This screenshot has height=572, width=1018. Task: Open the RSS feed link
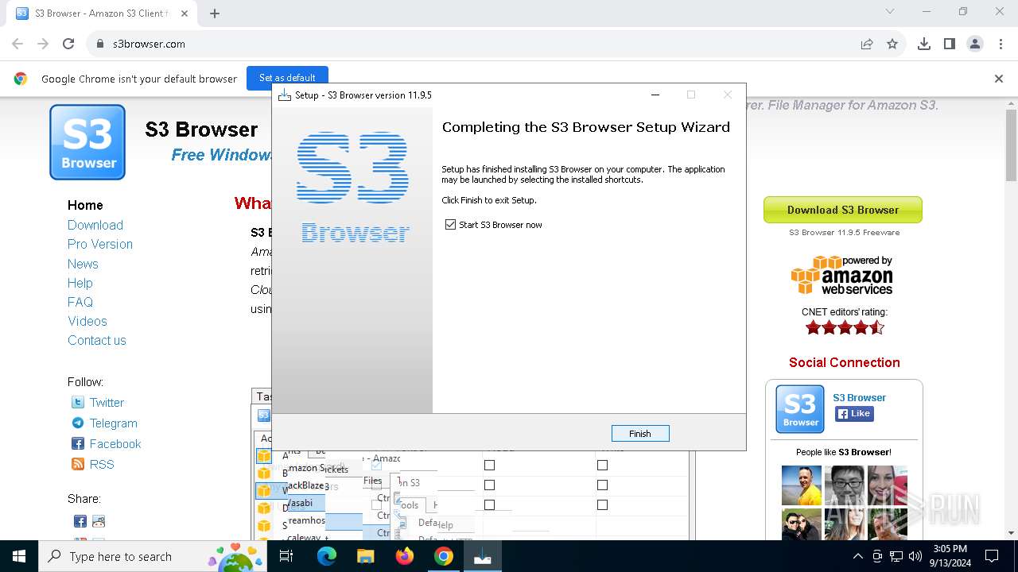[x=102, y=465]
